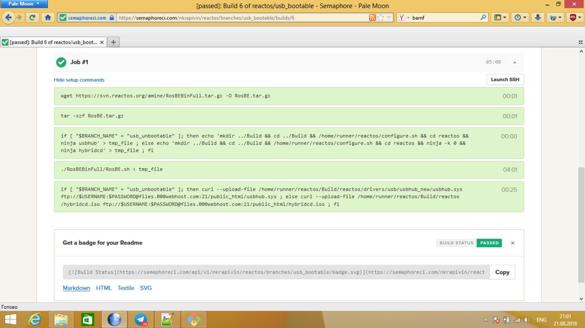Expand the curl --upload-file command row
Viewport: 585px width, 328px height.
[289, 197]
